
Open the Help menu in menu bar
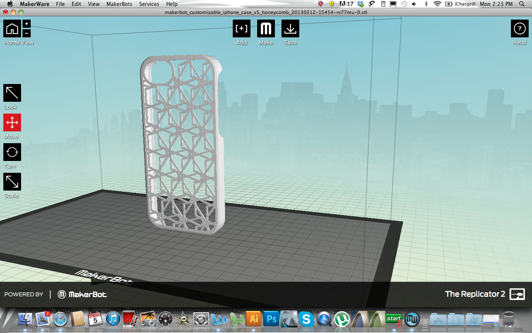tap(172, 4)
